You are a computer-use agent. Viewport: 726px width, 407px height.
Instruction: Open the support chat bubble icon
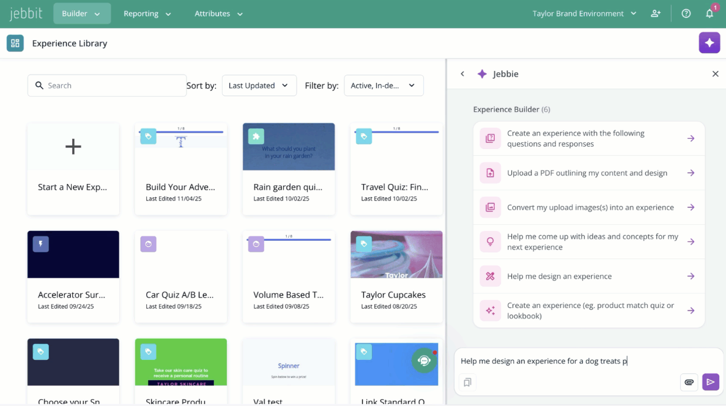pyautogui.click(x=424, y=361)
